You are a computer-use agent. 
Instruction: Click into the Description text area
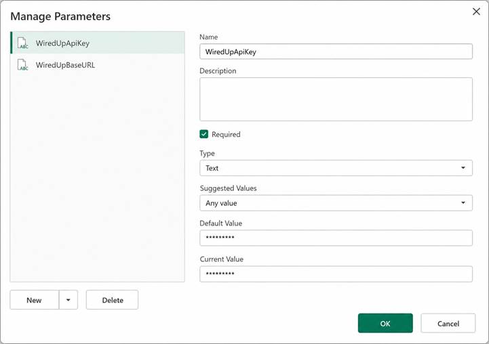tap(336, 100)
